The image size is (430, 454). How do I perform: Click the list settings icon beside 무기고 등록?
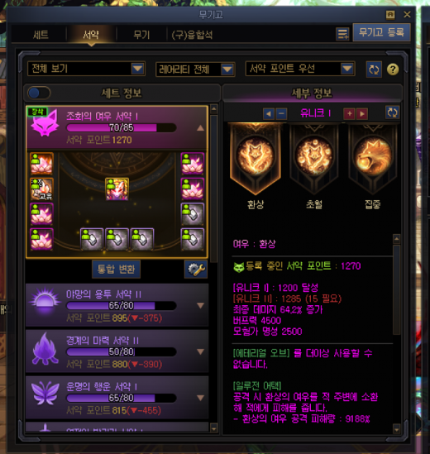342,34
